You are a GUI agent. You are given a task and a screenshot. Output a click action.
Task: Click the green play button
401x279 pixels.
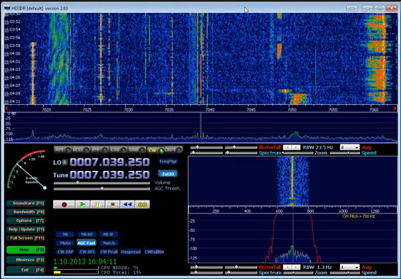[83, 204]
